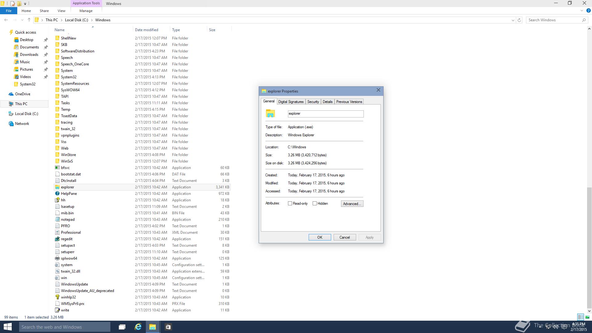This screenshot has height=333, width=592.
Task: Switch to the View ribbon tab
Action: point(61,11)
